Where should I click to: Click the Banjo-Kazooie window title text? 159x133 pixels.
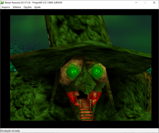tap(34, 3)
